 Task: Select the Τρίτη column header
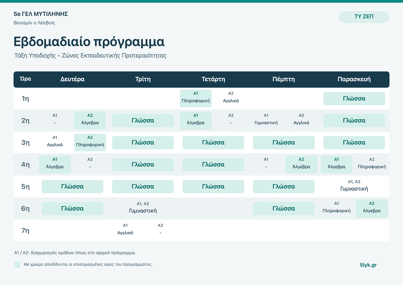pyautogui.click(x=143, y=79)
